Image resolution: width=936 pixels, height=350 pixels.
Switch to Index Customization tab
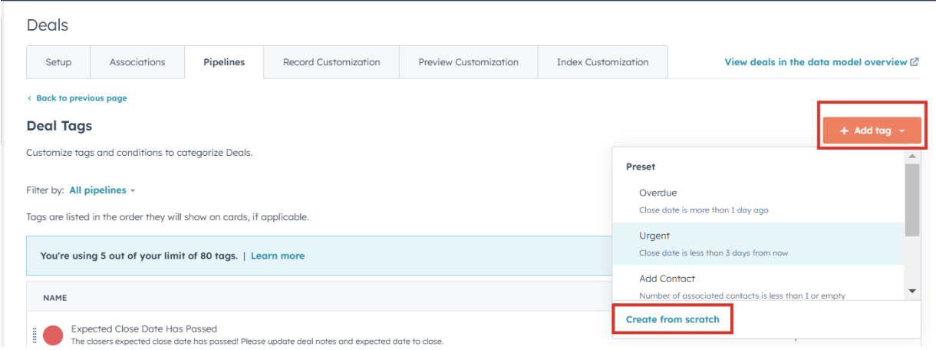pyautogui.click(x=602, y=62)
